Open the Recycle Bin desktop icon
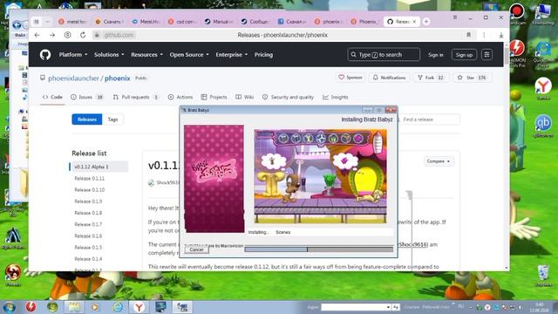 543,276
